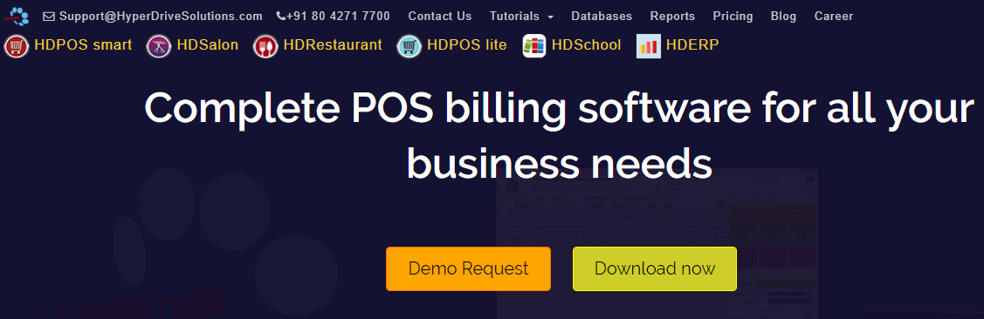Click the Tutorials dropdown caret arrow
Screen dimensions: 984x319
pyautogui.click(x=550, y=17)
